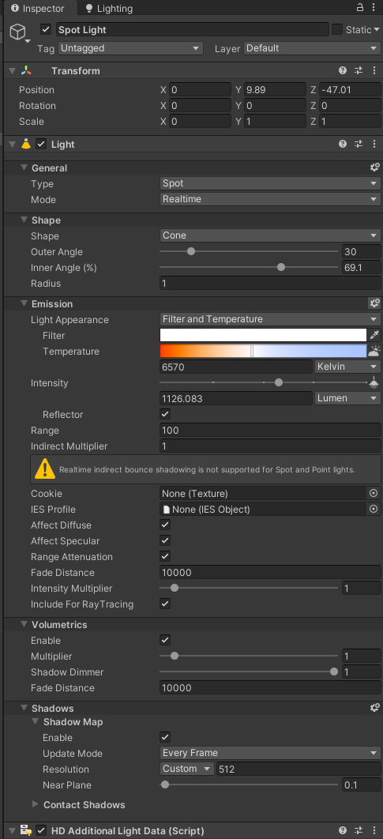Screen dimensions: 383x839
Task: Click HD Additional Light Data script icon
Action: pos(26,830)
